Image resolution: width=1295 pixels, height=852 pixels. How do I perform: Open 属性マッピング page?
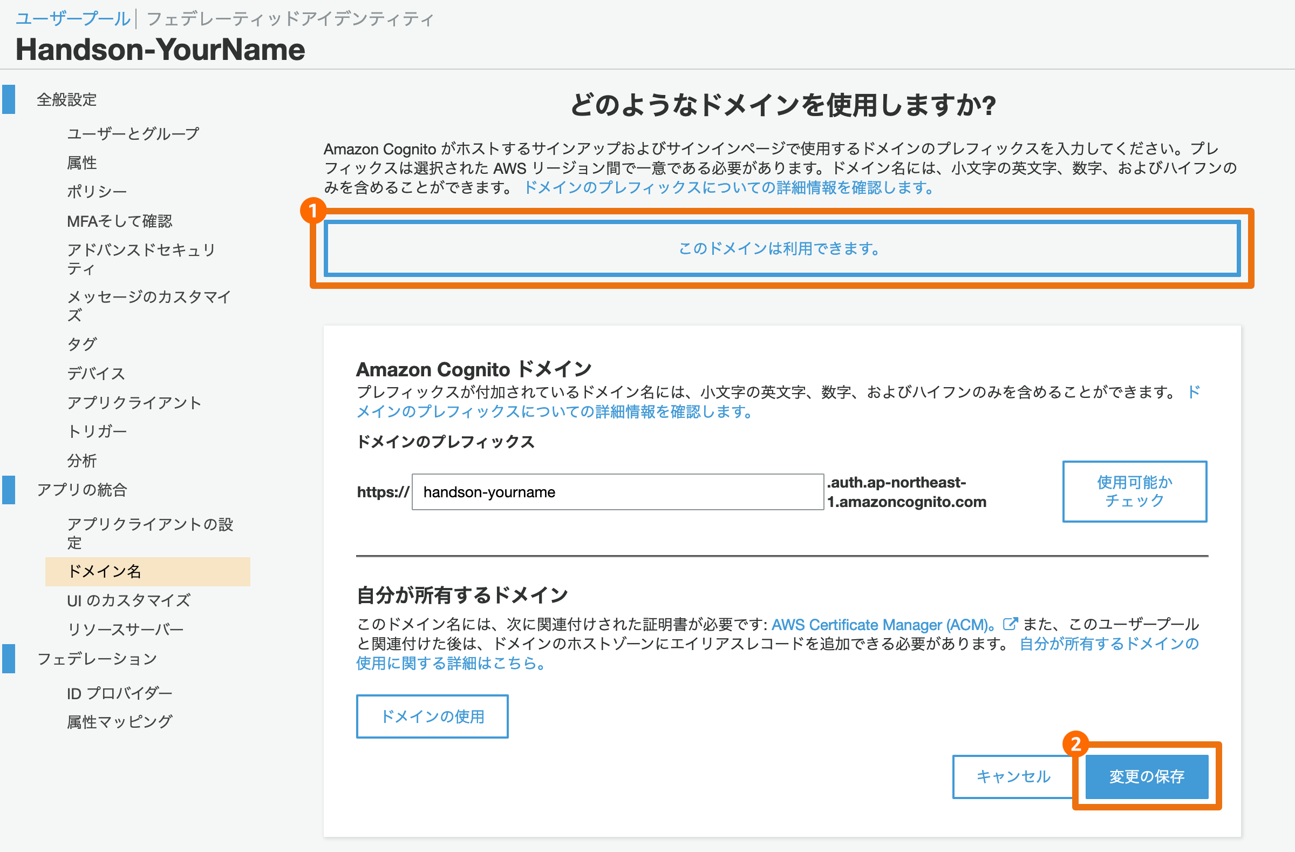(119, 722)
